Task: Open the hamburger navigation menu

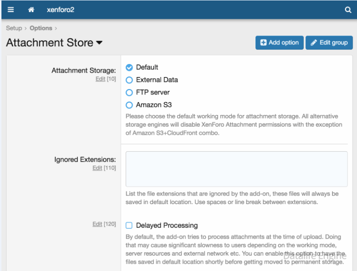Action: [x=11, y=10]
